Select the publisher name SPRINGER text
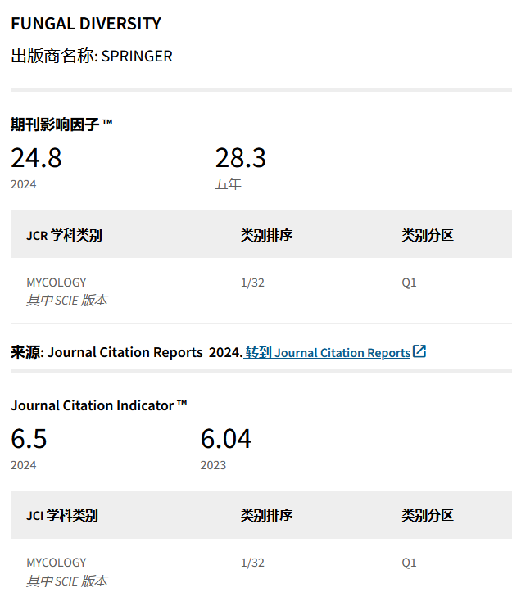 pos(137,57)
